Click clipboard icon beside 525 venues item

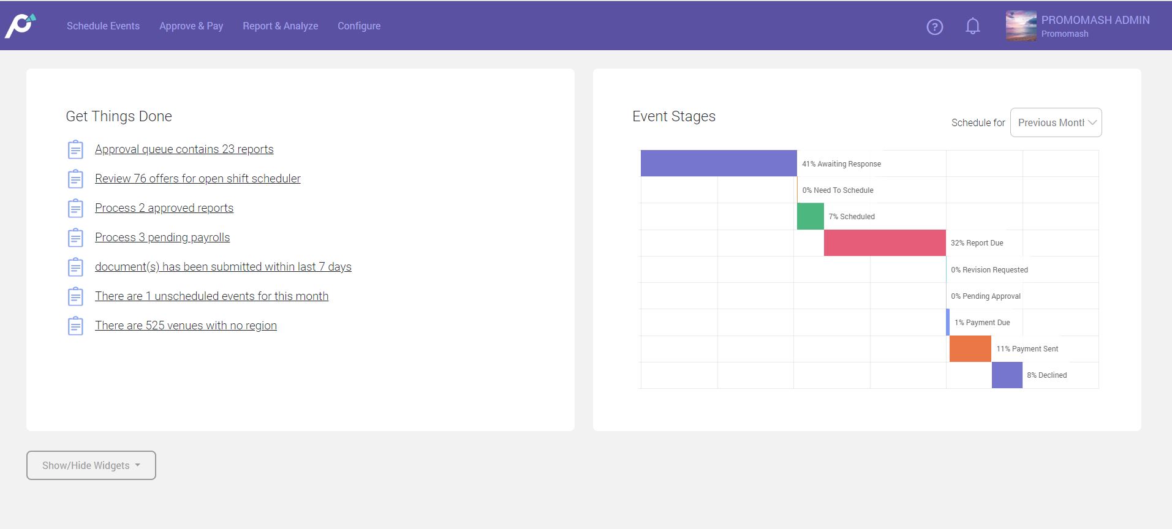(x=75, y=326)
